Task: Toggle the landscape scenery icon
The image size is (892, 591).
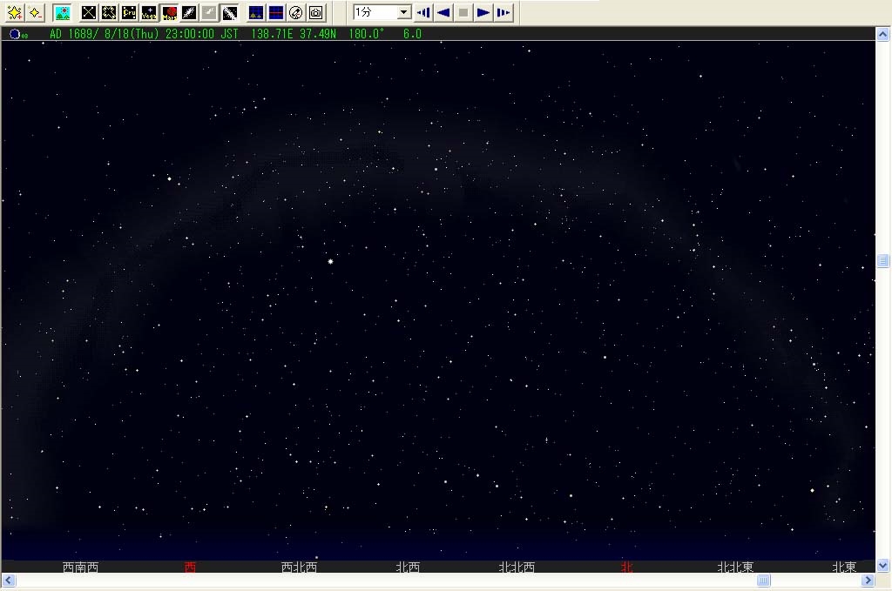Action: (x=63, y=12)
